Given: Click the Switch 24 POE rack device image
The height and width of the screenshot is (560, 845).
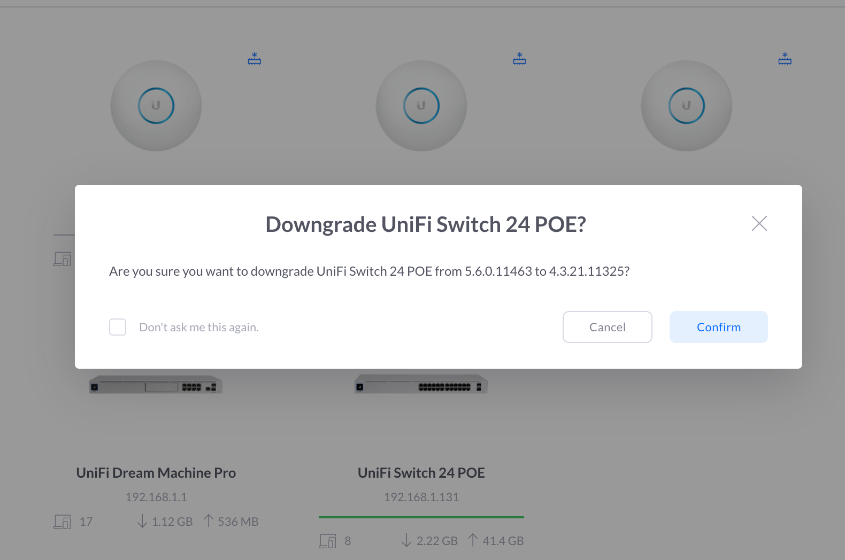Looking at the screenshot, I should (421, 385).
